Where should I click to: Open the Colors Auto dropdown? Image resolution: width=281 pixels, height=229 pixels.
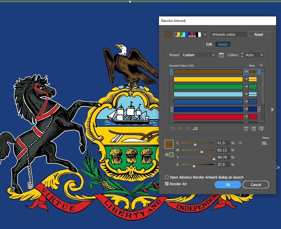[262, 55]
